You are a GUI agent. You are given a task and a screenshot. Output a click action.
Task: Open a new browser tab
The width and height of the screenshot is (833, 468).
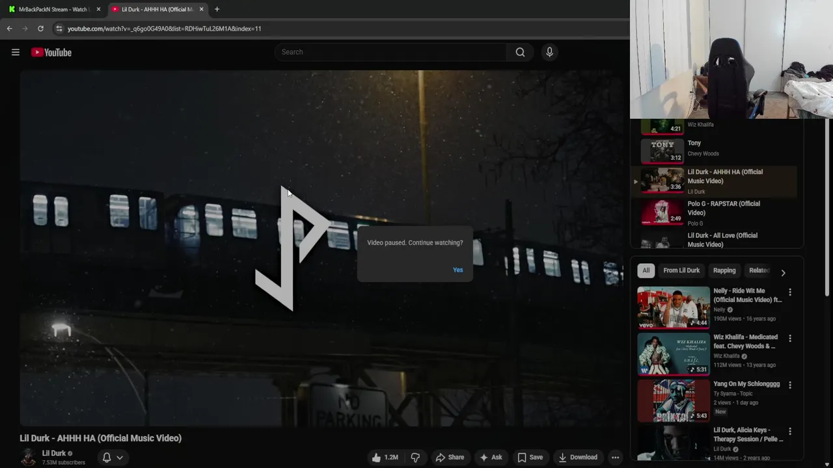click(217, 9)
